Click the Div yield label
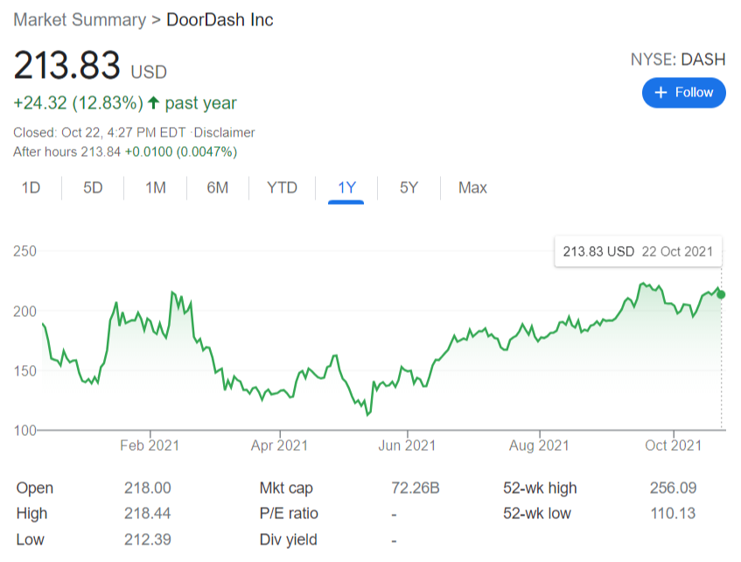741x562 pixels. tap(289, 539)
